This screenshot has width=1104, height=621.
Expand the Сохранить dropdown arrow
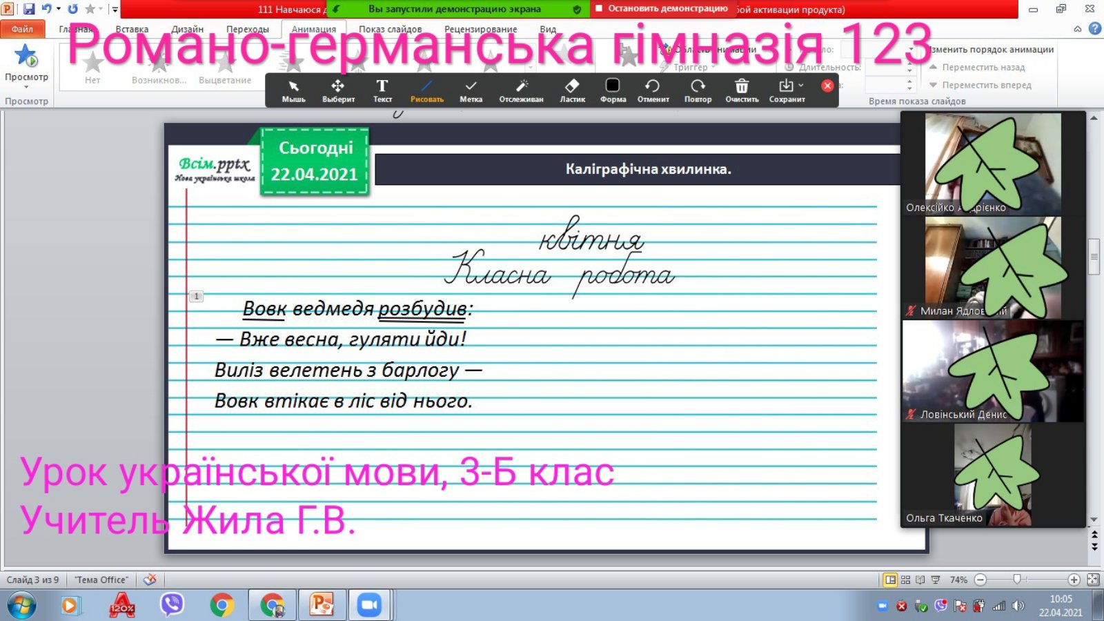[801, 86]
